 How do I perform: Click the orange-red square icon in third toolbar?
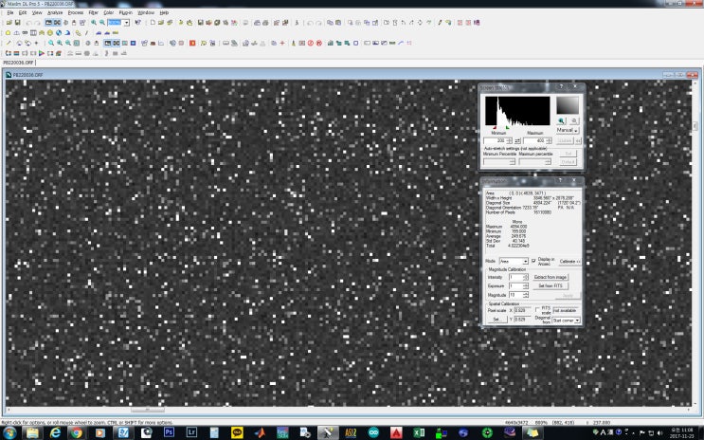192,43
